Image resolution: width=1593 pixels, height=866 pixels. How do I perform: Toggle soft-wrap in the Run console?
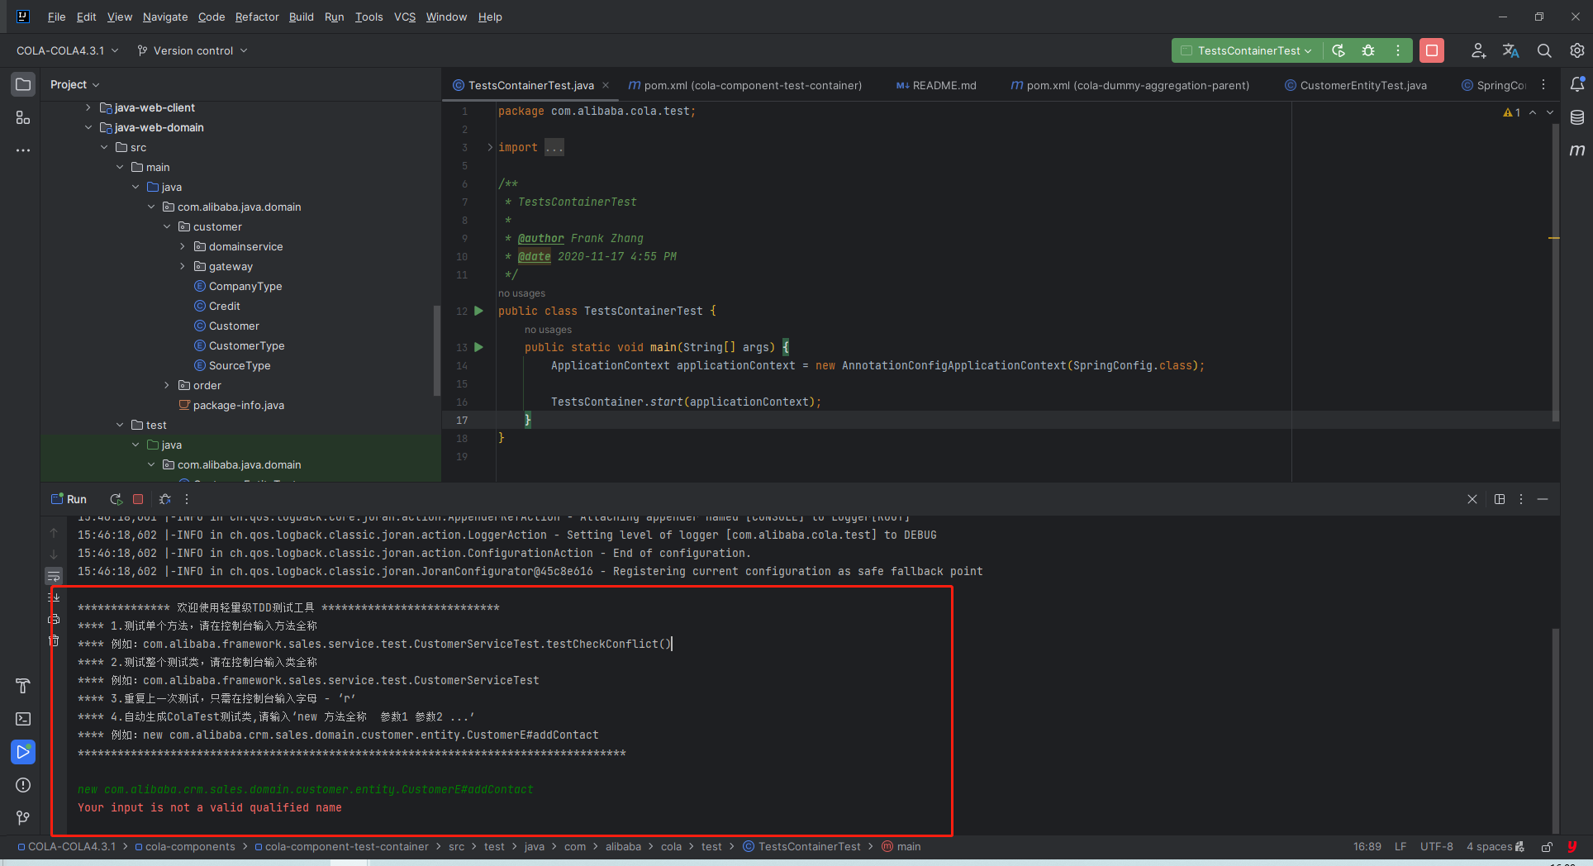(x=54, y=576)
